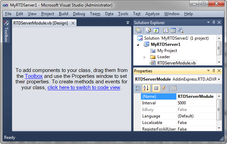The image size is (227, 144).
Task: Open the Test menu
Action: [137, 14]
